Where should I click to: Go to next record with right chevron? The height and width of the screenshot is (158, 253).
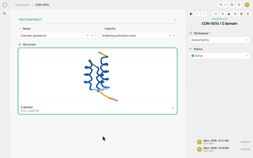click(x=204, y=14)
